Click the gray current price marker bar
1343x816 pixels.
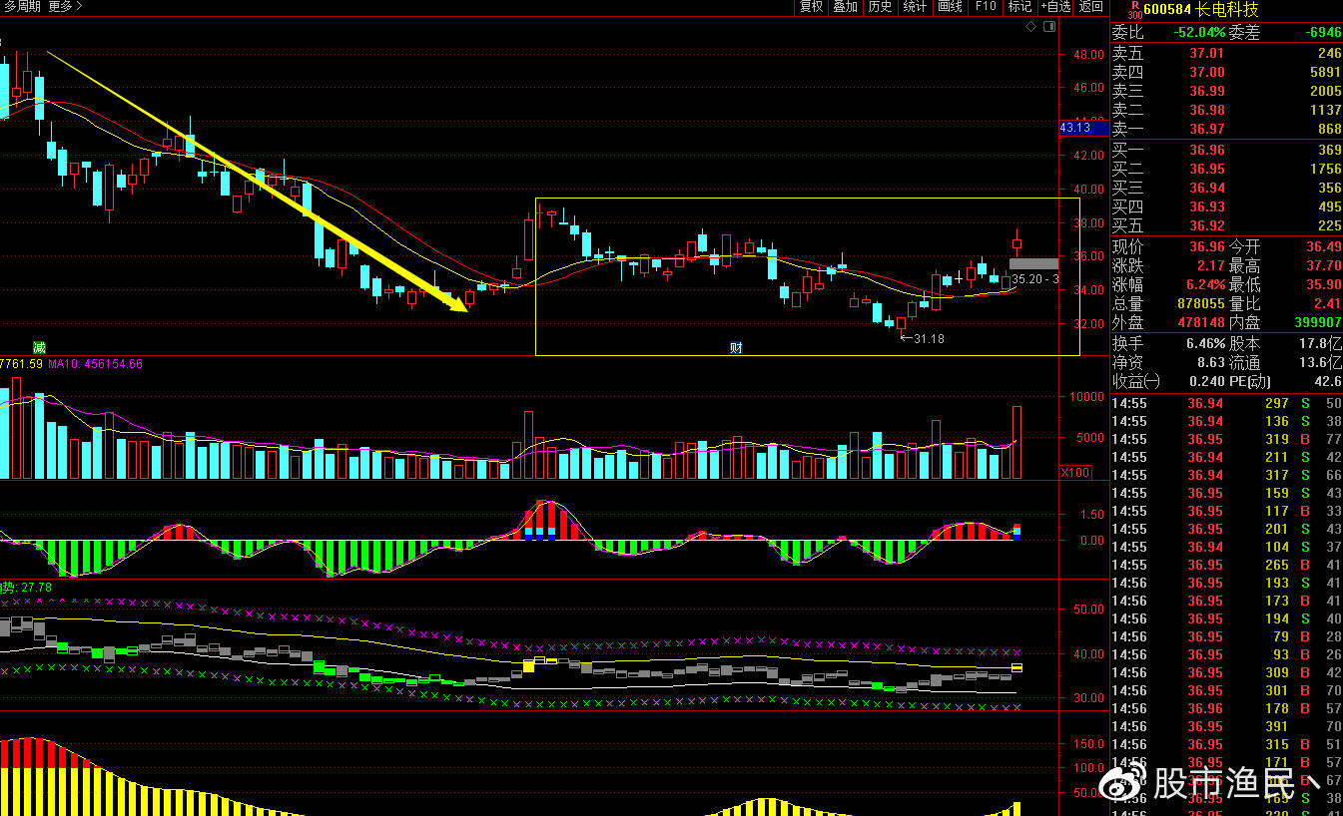[x=1033, y=264]
